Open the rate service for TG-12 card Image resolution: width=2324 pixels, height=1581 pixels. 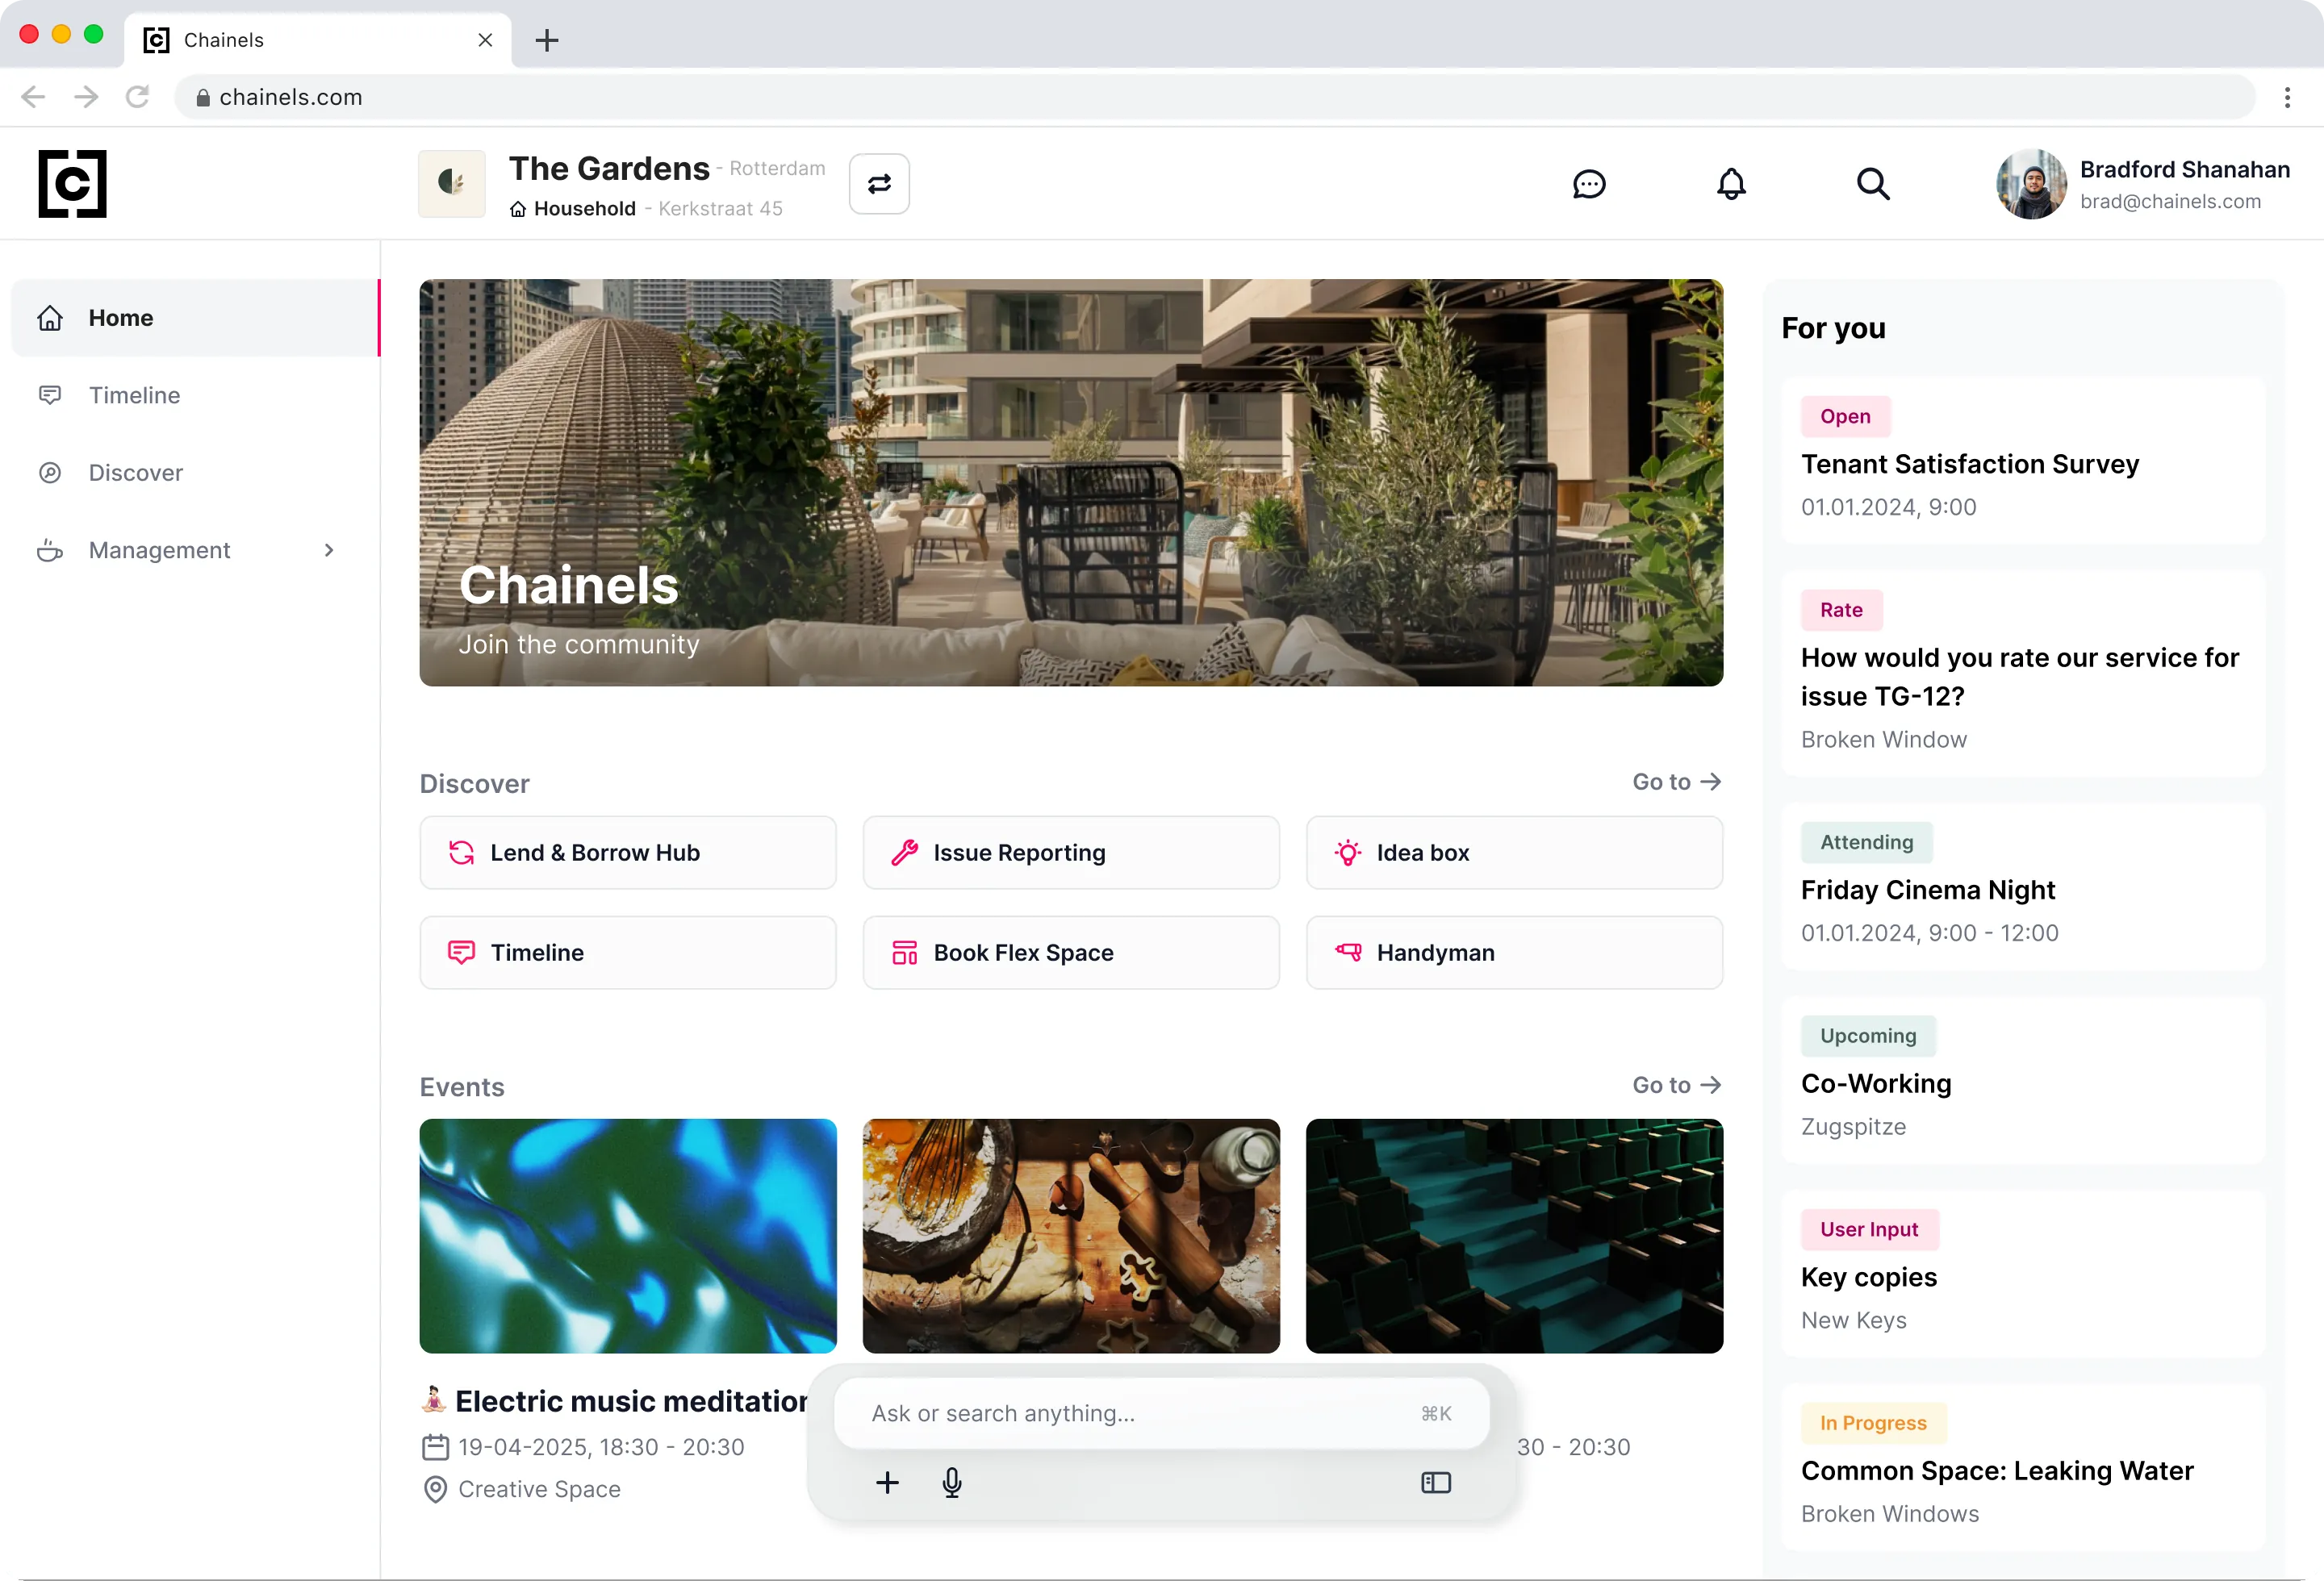(2022, 674)
